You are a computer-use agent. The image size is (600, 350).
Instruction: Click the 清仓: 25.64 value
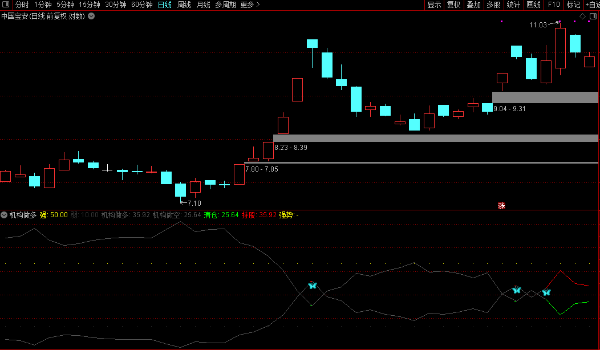(x=221, y=215)
